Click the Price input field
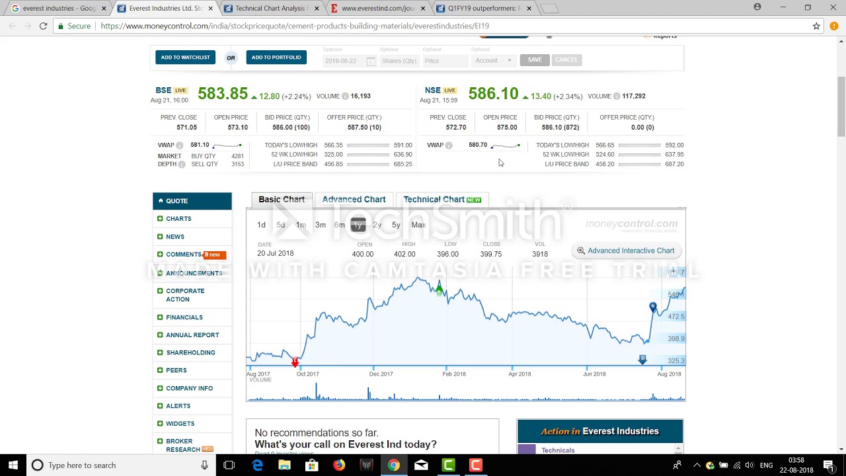846x476 pixels. click(x=445, y=61)
